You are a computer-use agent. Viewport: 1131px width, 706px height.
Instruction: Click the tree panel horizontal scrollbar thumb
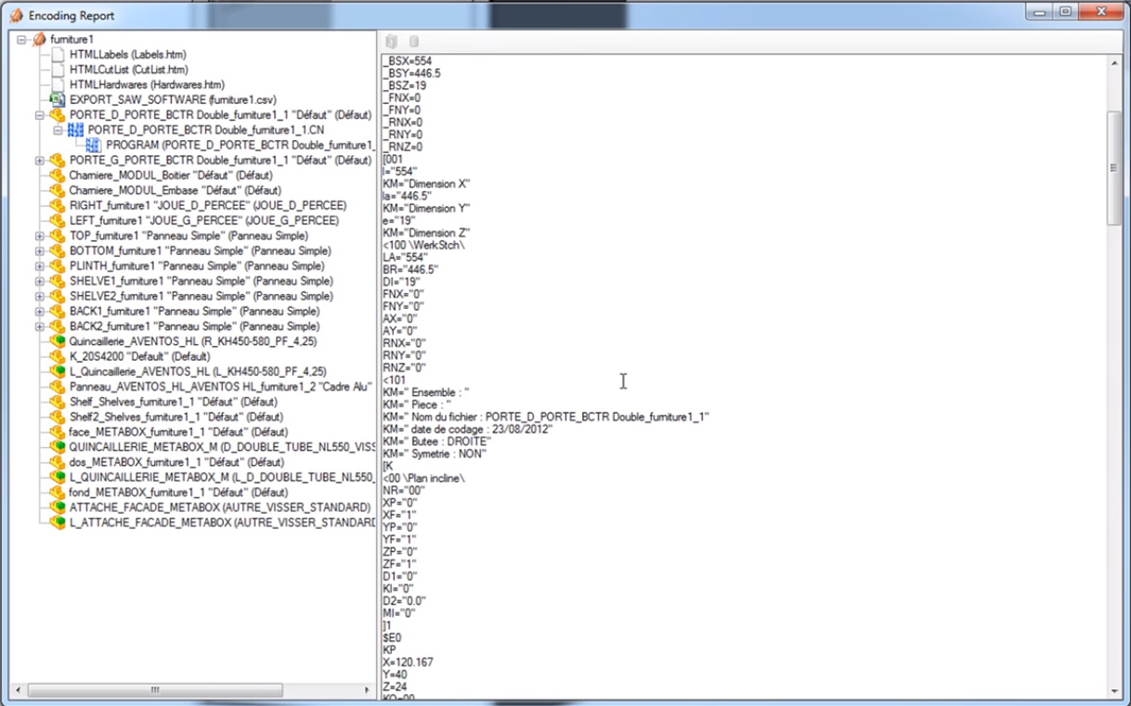[155, 690]
